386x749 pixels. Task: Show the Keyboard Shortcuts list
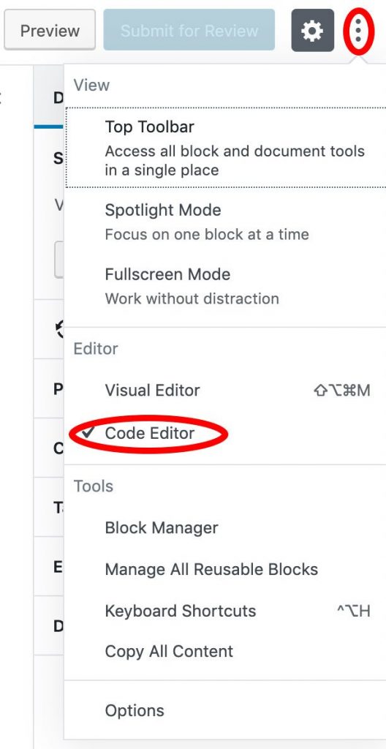[x=225, y=611]
